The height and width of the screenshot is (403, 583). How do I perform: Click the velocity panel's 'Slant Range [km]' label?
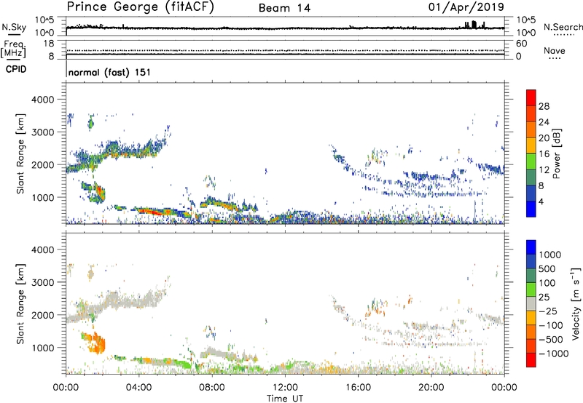coord(20,303)
